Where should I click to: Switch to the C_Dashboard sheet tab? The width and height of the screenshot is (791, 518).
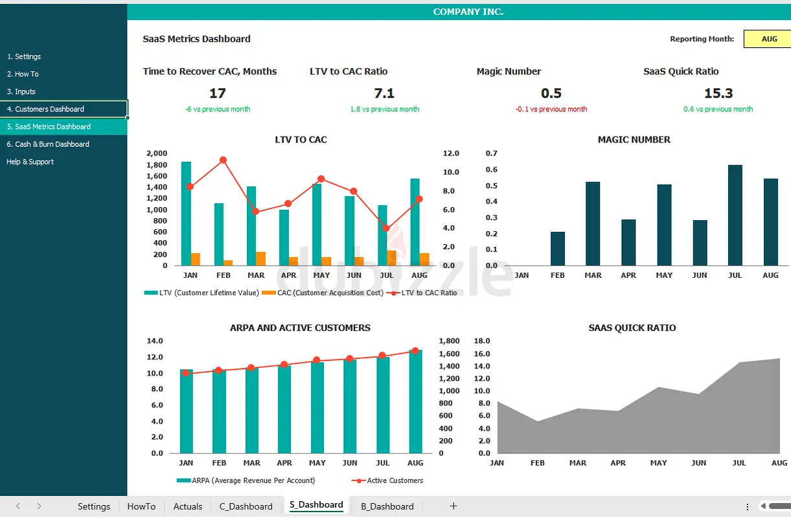click(246, 506)
